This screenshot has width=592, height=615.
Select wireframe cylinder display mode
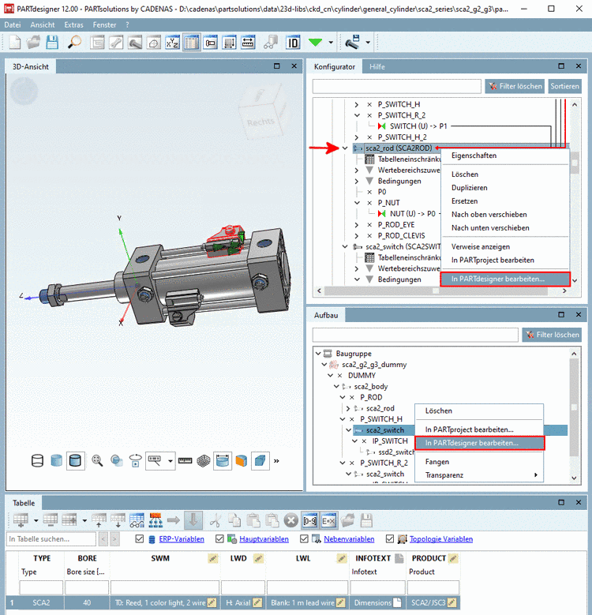pyautogui.click(x=38, y=460)
